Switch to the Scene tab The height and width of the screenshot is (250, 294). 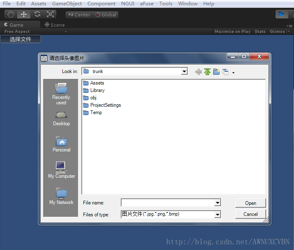[x=55, y=25]
